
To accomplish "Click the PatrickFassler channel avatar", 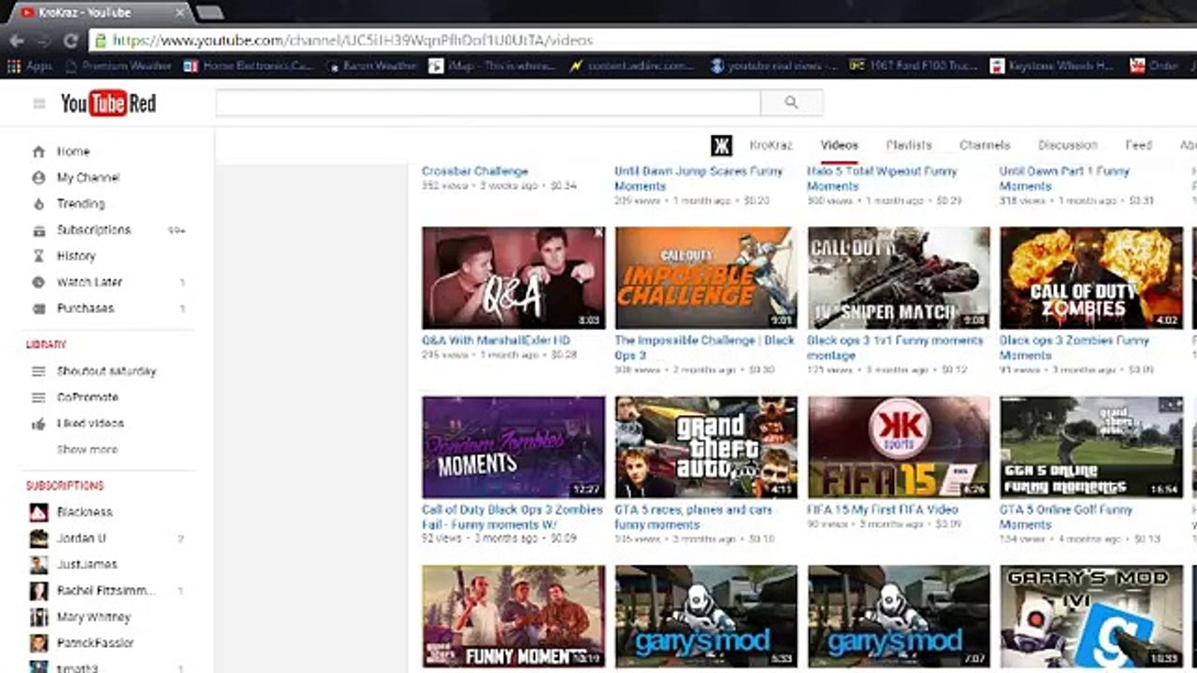I will 38,643.
